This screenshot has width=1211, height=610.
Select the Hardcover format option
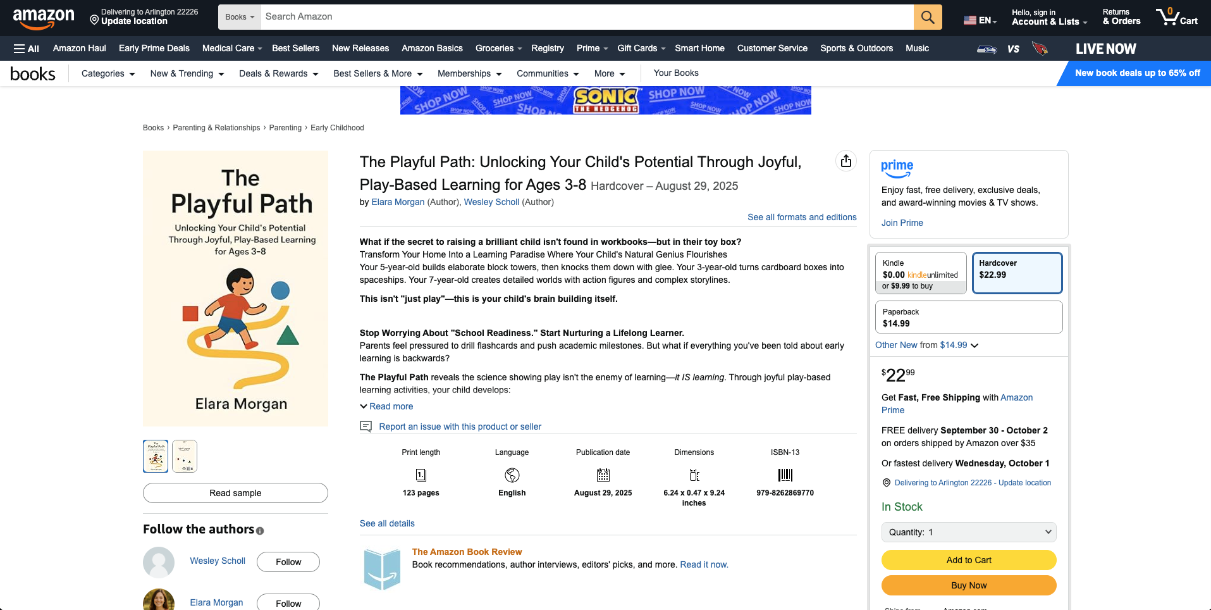click(1016, 273)
